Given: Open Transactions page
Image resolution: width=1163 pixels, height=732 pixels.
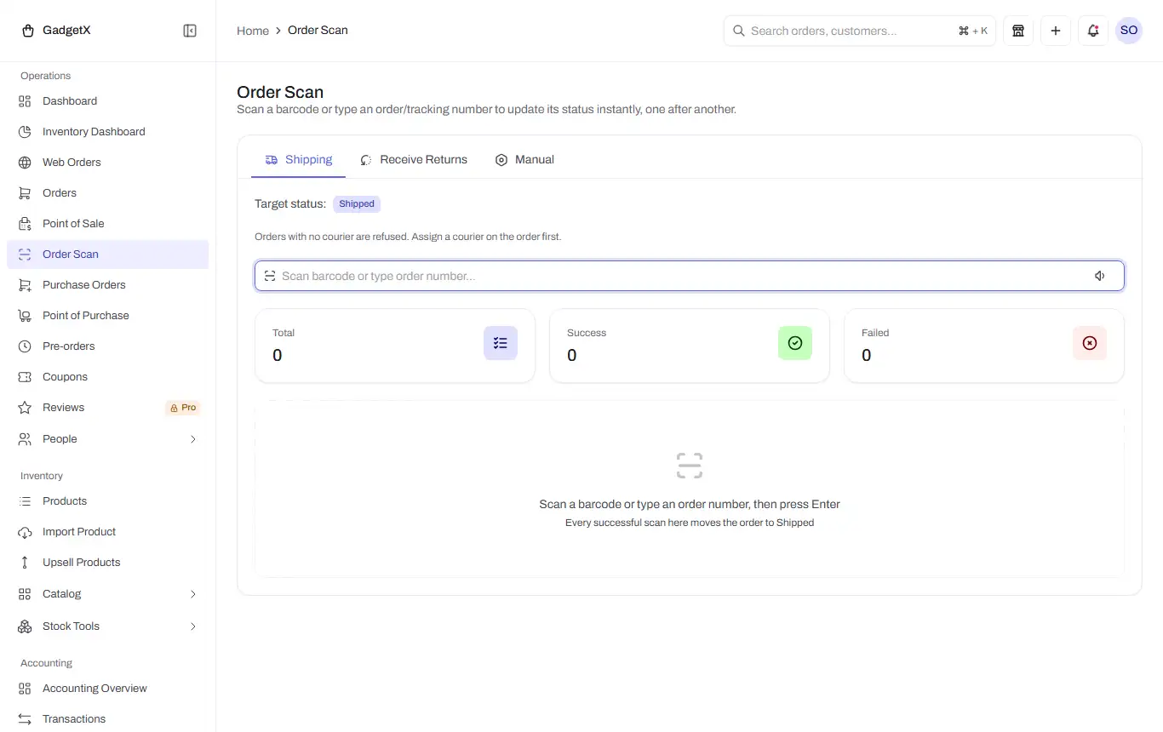Looking at the screenshot, I should (107, 719).
